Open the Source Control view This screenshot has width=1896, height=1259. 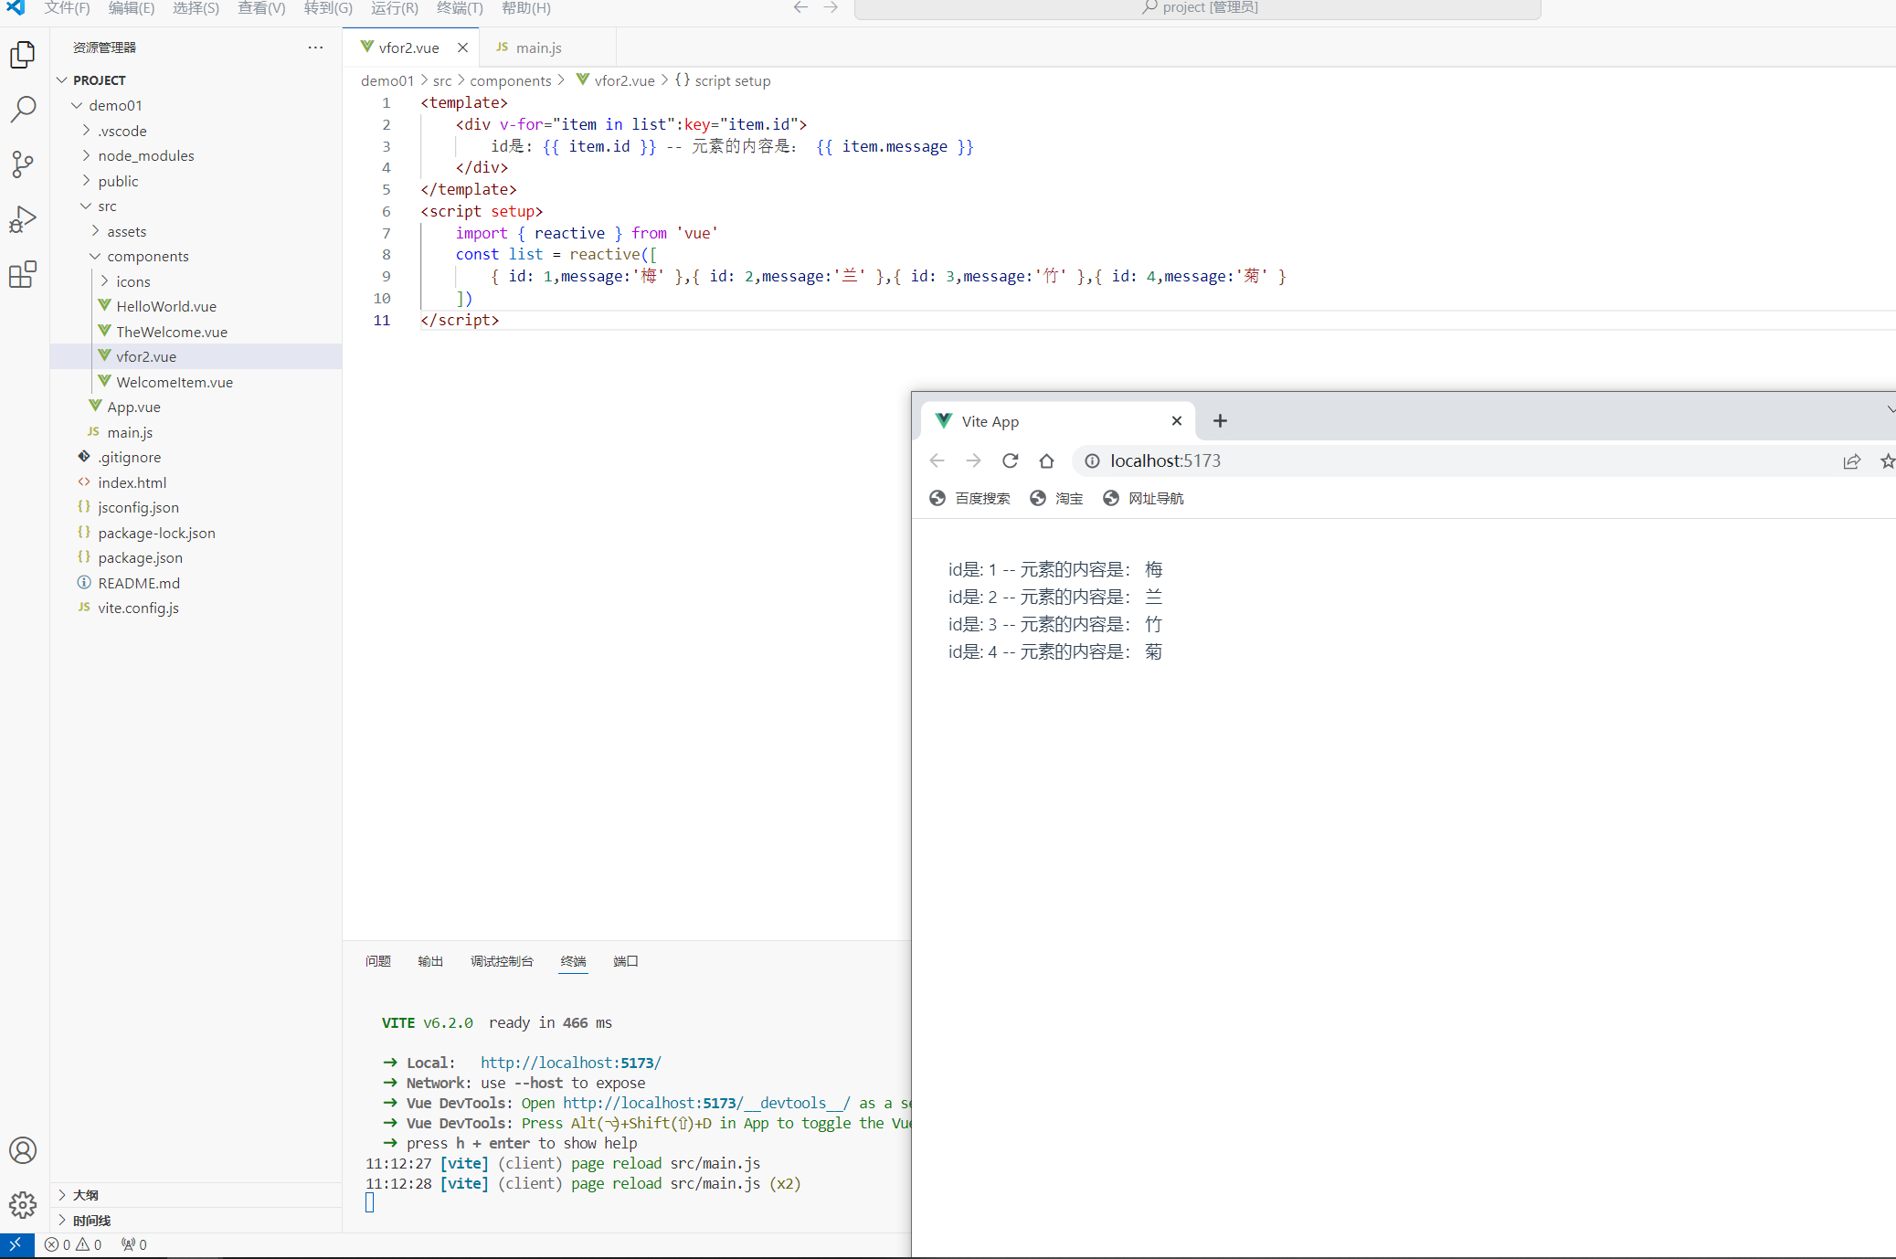point(23,164)
